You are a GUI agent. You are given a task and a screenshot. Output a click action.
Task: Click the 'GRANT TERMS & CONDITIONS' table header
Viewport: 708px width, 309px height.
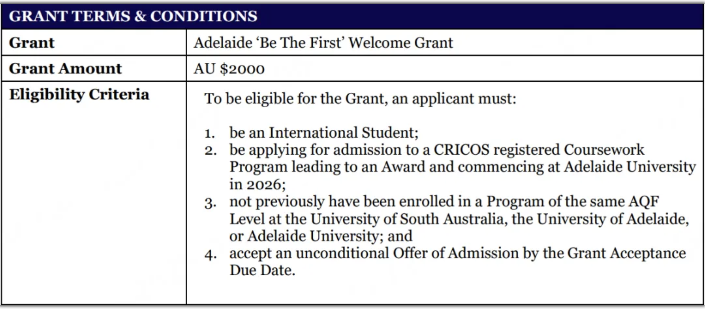point(133,16)
